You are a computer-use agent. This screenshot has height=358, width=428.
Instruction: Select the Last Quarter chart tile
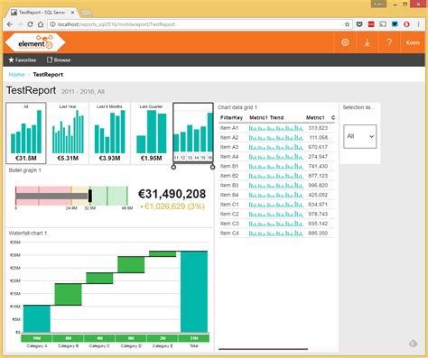(151, 133)
